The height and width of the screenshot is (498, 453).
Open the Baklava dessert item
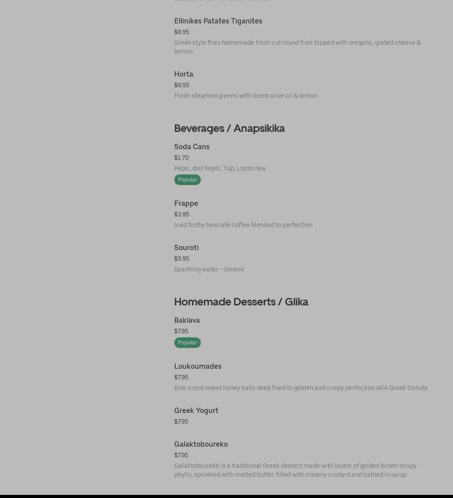click(187, 320)
